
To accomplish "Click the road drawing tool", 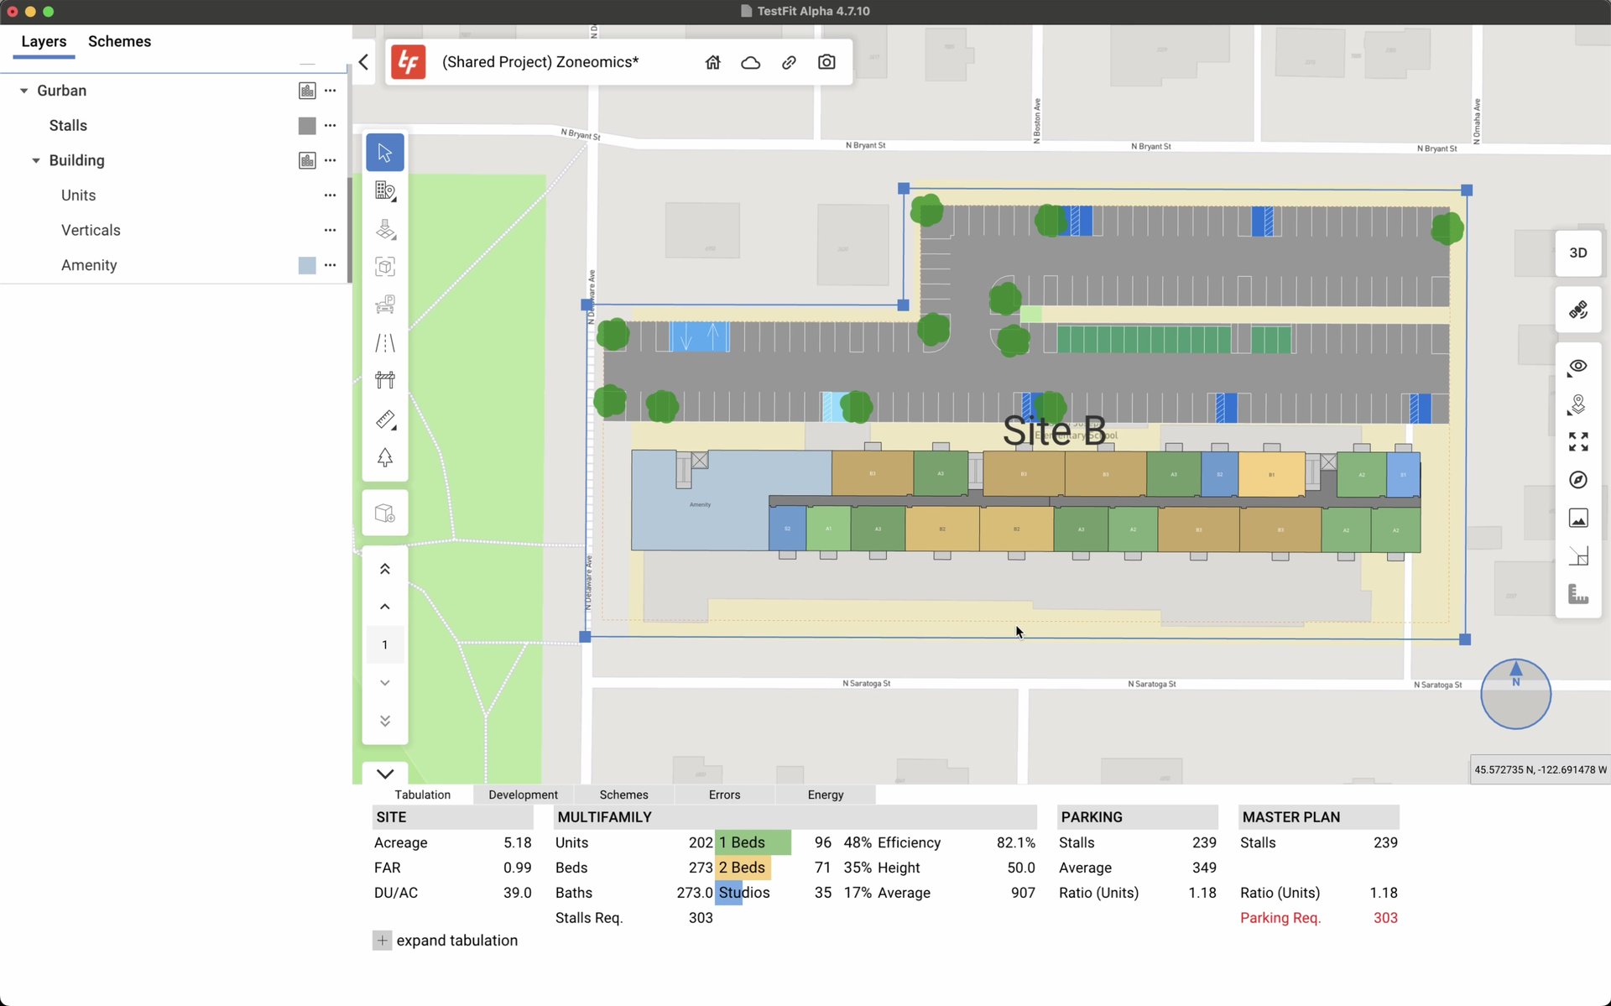I will tap(384, 342).
